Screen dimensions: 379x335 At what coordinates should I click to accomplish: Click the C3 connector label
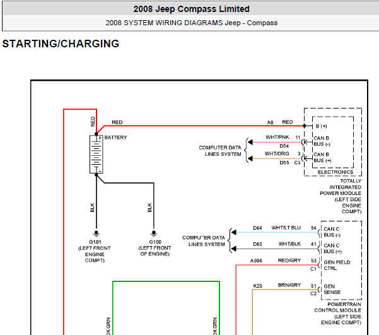coord(297,163)
